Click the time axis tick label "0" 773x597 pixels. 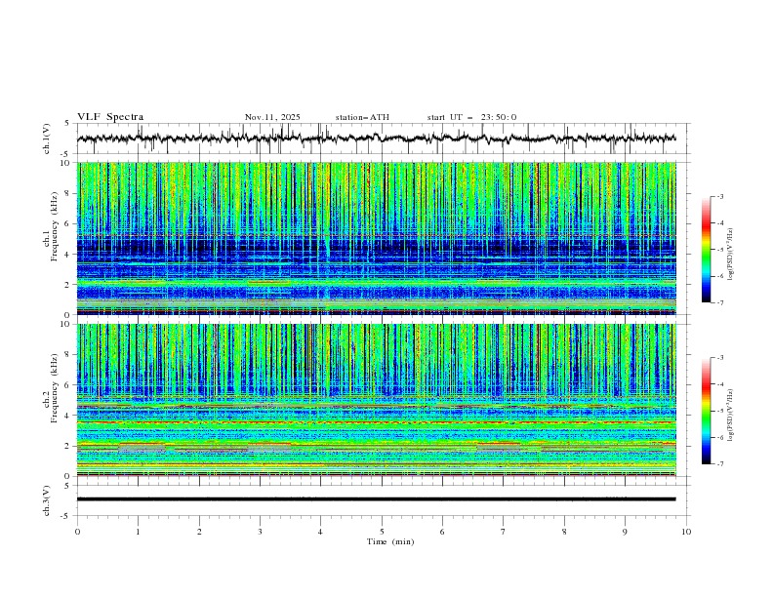pos(77,532)
